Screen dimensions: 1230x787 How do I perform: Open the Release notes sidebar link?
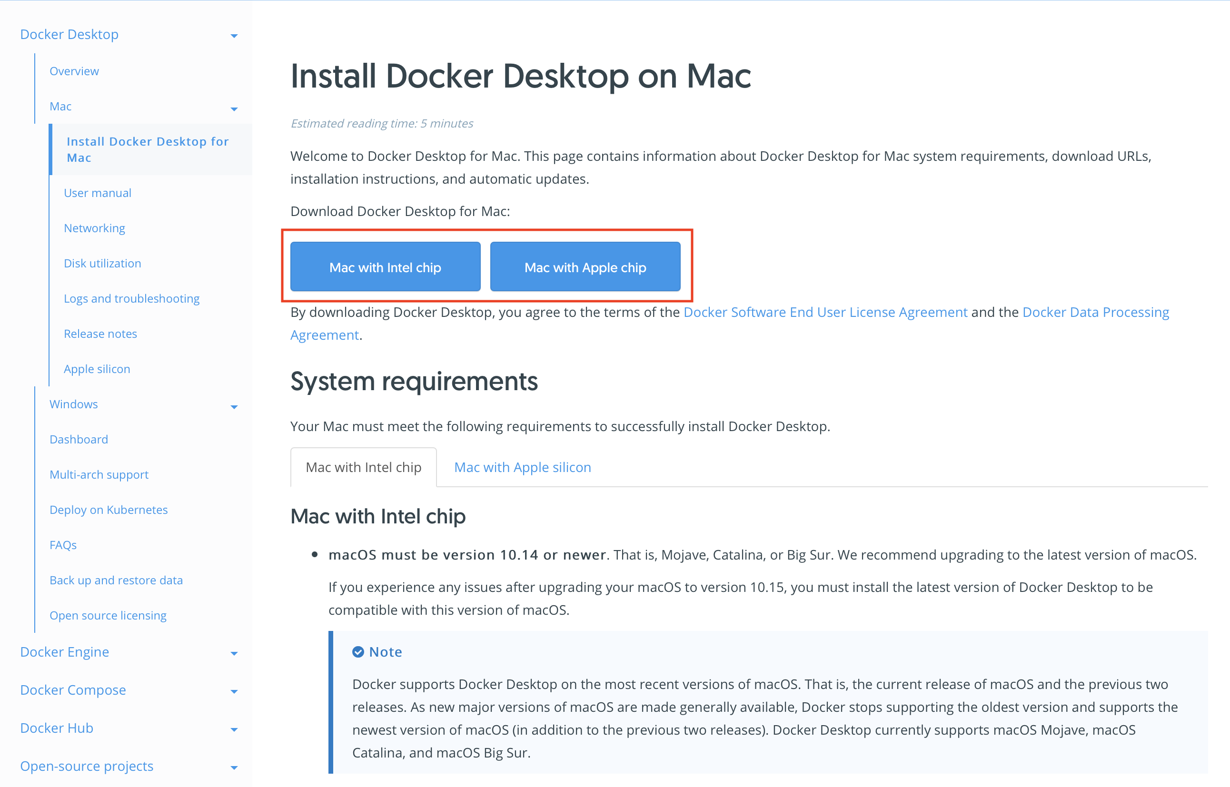point(100,334)
